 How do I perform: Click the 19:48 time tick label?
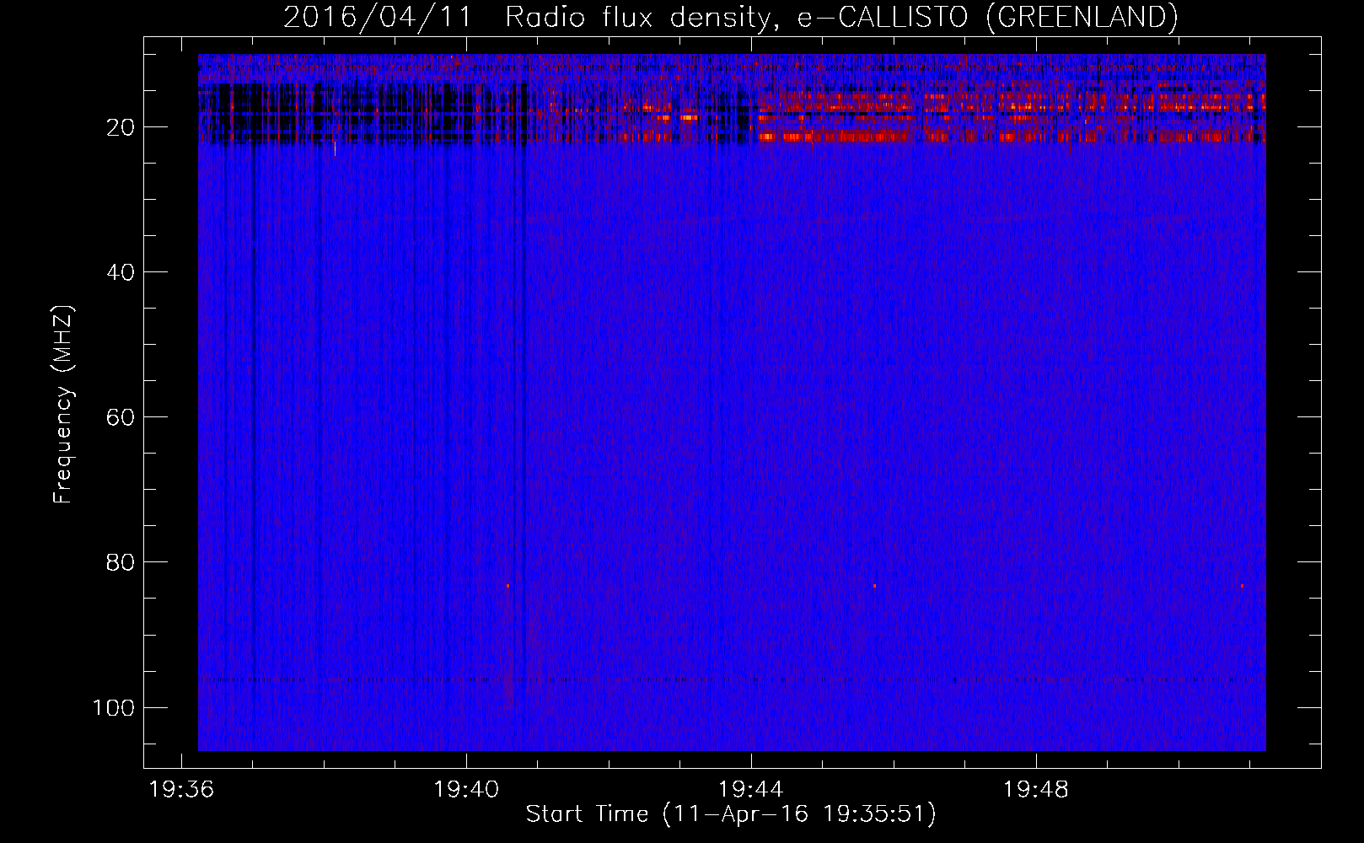(x=1035, y=790)
